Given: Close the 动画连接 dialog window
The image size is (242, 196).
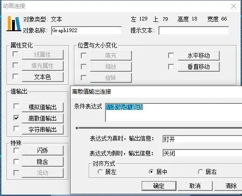Looking at the screenshot, I should (234, 6).
